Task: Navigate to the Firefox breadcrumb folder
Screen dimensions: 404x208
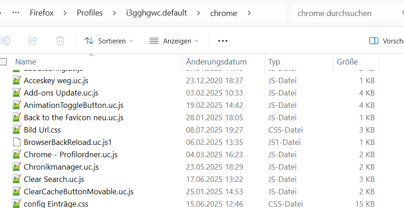Action: point(42,13)
